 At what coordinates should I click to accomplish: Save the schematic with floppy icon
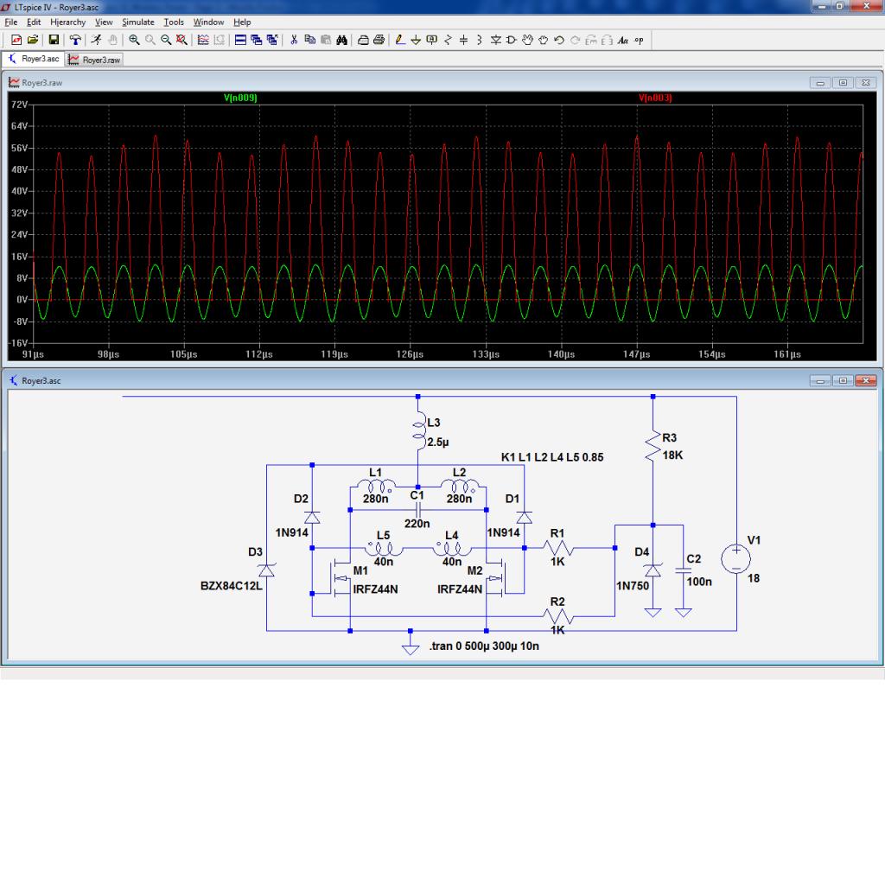[x=54, y=40]
